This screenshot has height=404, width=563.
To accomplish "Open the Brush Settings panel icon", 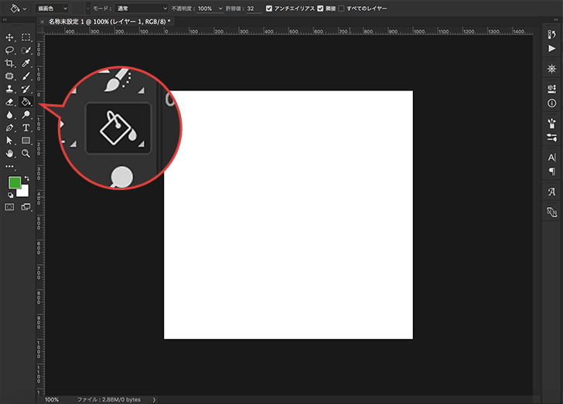I will (552, 137).
